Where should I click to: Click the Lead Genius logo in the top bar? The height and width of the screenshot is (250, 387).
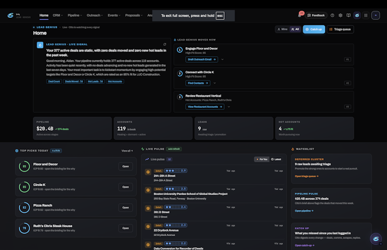click(x=11, y=16)
